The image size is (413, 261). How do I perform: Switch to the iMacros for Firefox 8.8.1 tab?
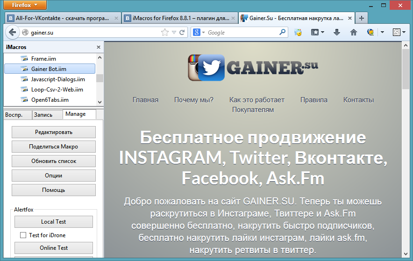(x=179, y=18)
